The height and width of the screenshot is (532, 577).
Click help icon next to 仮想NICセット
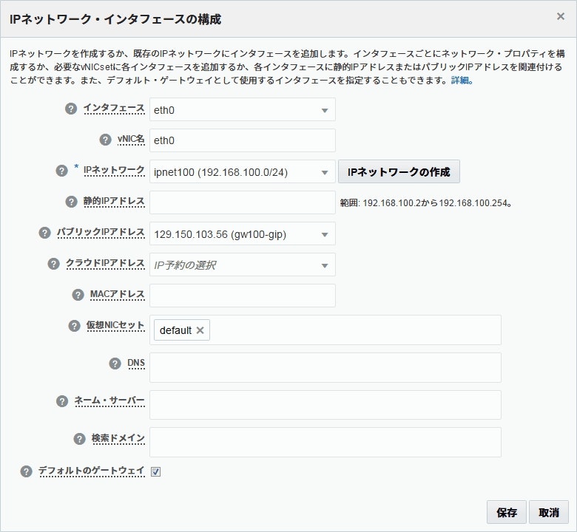[74, 326]
